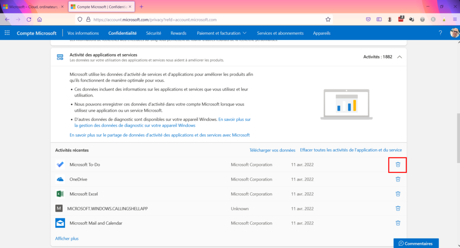The image size is (460, 248).
Task: Open the tracking protection shield icon
Action: coord(80,20)
